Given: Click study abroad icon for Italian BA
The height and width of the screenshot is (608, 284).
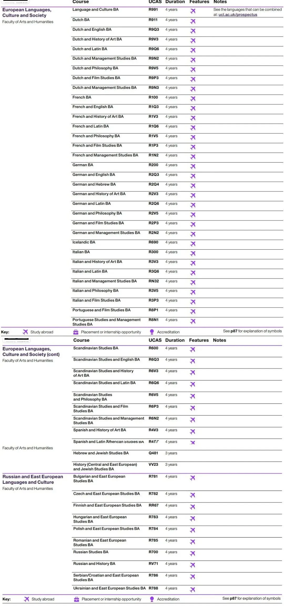Looking at the screenshot, I should (193, 254).
